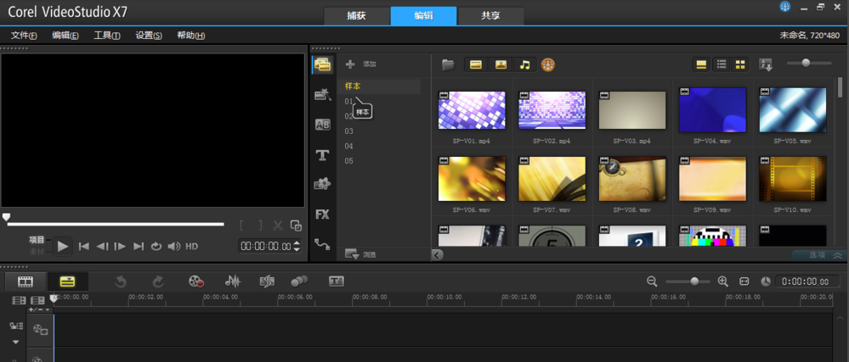849x362 pixels.
Task: Open the 浏览 browse dropdown
Action: click(360, 254)
